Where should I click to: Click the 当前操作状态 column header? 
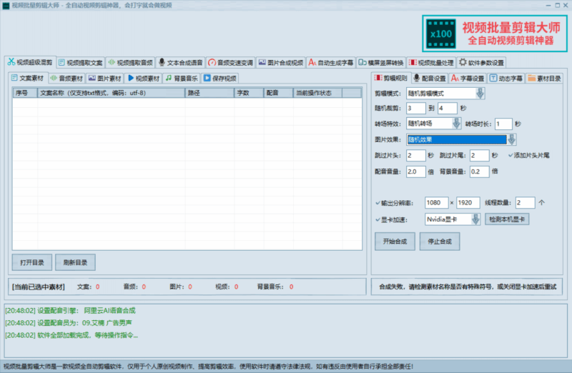click(x=317, y=93)
